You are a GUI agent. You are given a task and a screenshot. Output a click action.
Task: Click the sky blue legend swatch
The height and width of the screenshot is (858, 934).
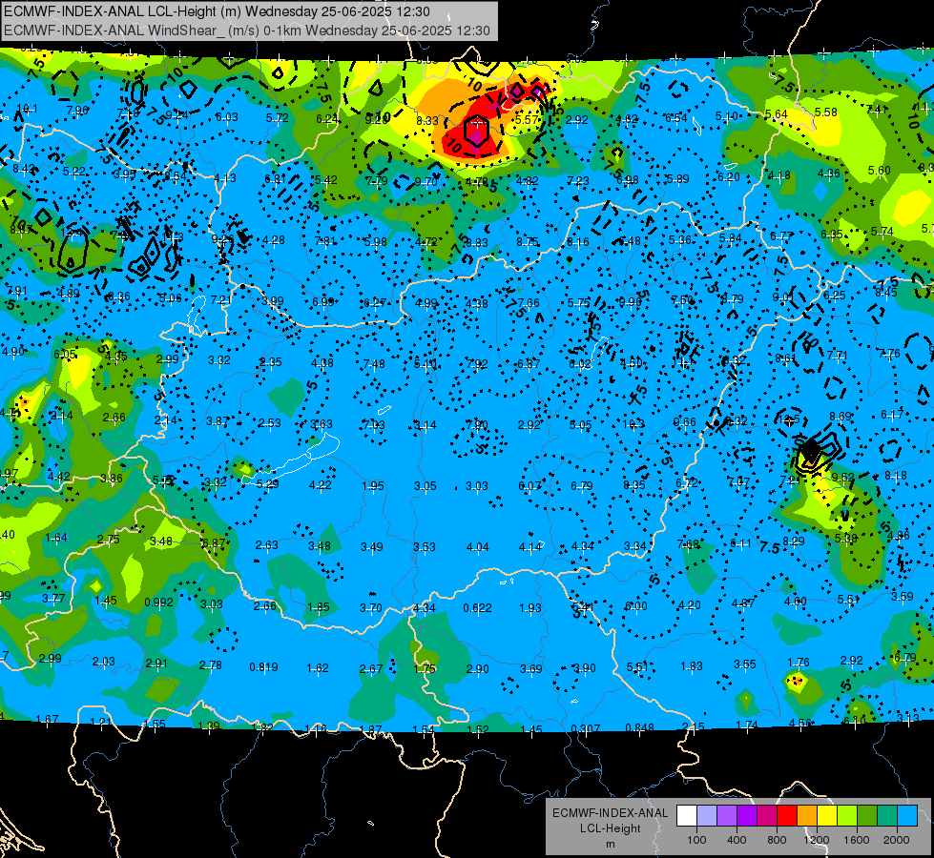(907, 816)
